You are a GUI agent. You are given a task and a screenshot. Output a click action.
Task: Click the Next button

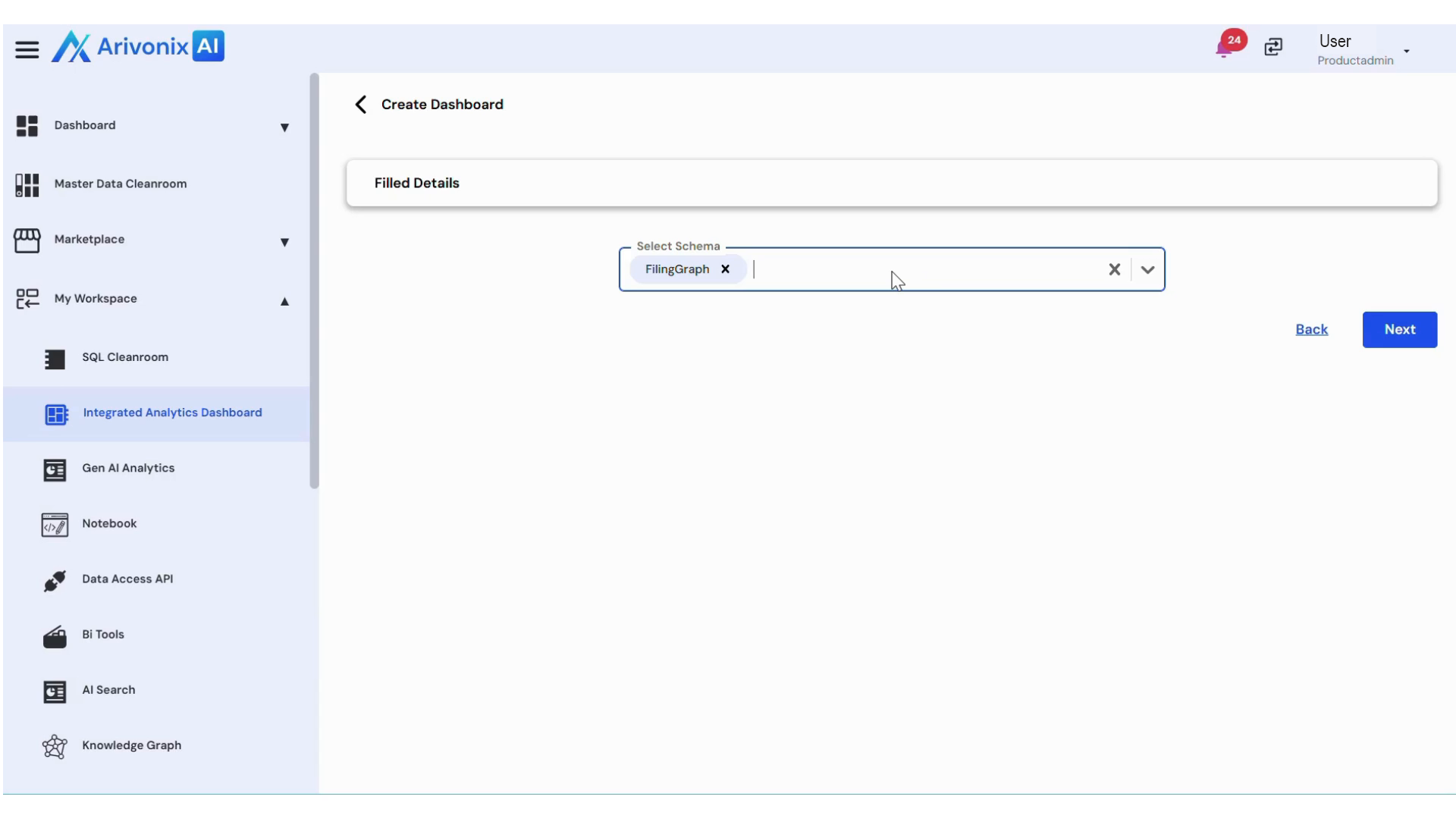pos(1399,330)
